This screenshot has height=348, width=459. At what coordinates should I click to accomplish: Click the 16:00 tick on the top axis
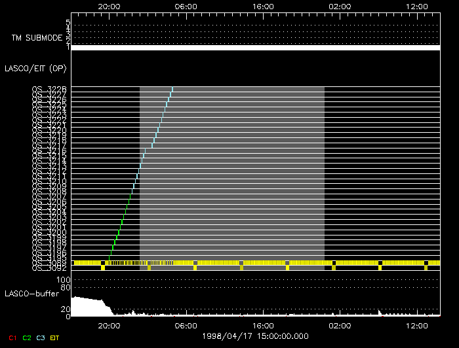263,6
